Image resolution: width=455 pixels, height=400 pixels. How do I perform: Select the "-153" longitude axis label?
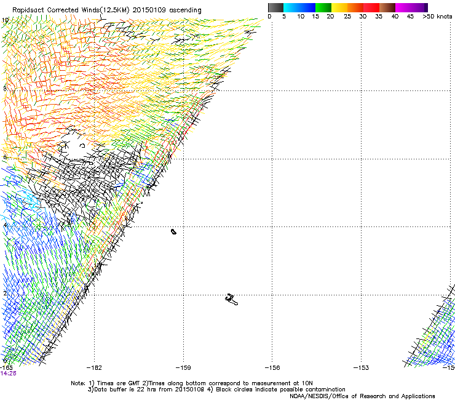click(x=362, y=368)
